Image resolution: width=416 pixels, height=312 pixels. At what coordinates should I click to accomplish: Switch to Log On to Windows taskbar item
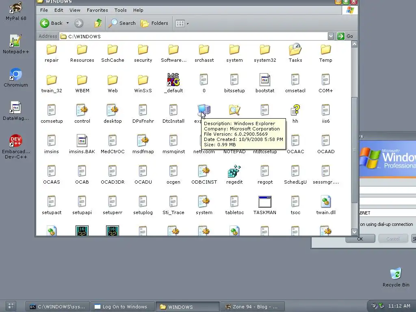(x=122, y=306)
